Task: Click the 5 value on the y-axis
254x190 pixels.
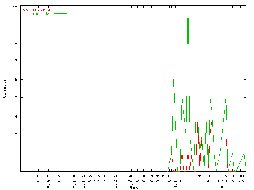Action: 15,98
